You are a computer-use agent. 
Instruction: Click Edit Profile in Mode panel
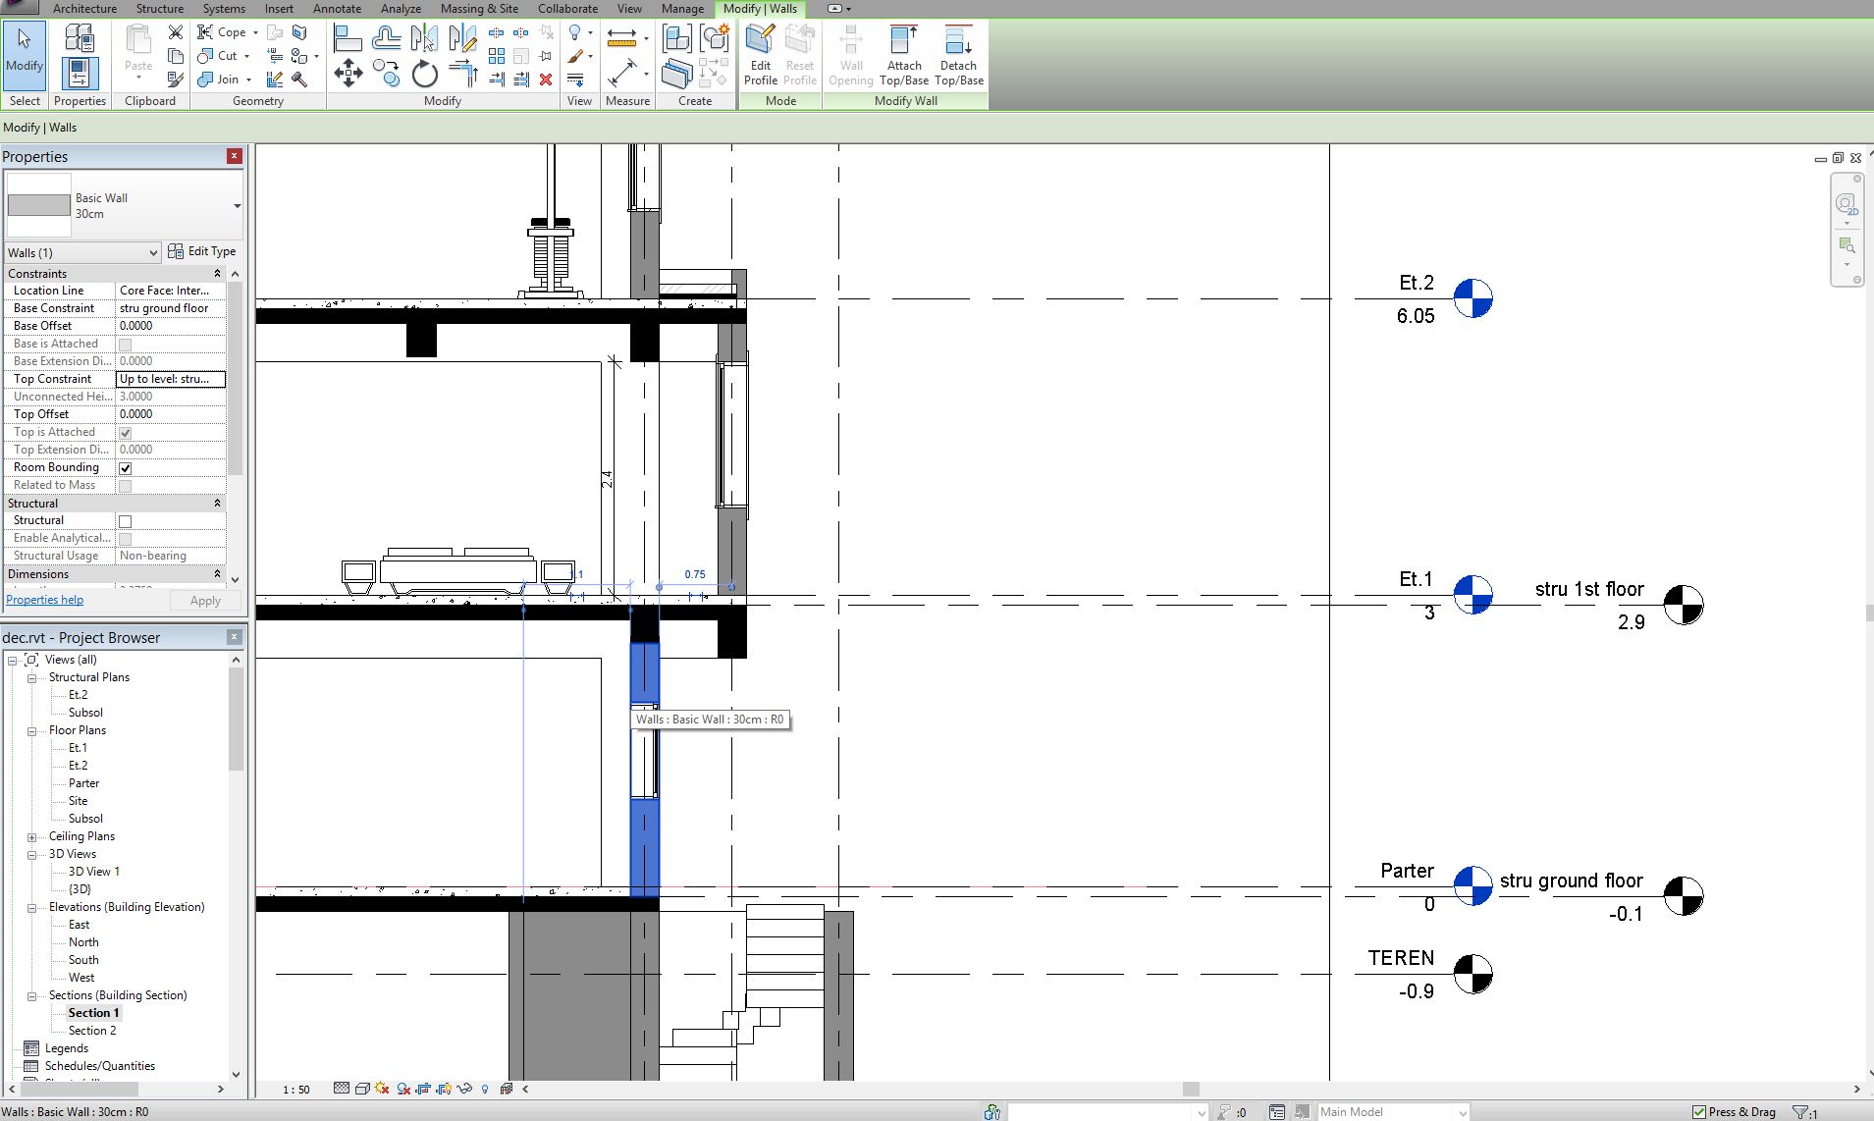(x=760, y=56)
